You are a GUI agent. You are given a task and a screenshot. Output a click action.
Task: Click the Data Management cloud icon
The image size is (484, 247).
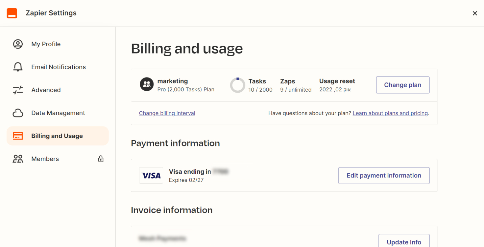pyautogui.click(x=18, y=113)
